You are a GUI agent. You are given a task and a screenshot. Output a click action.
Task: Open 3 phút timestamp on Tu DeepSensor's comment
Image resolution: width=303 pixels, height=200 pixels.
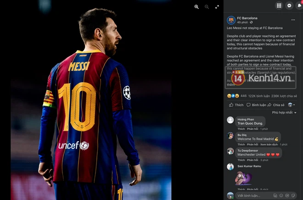(x=264, y=160)
